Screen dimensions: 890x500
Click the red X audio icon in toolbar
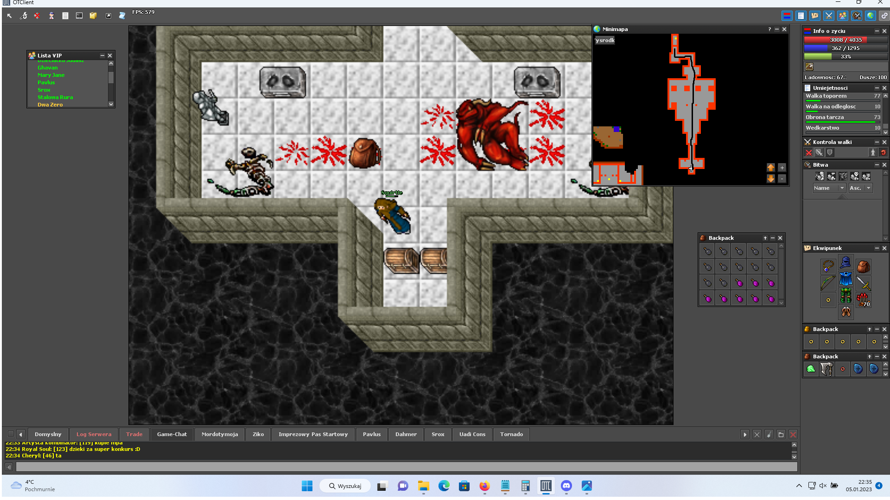[x=37, y=16]
